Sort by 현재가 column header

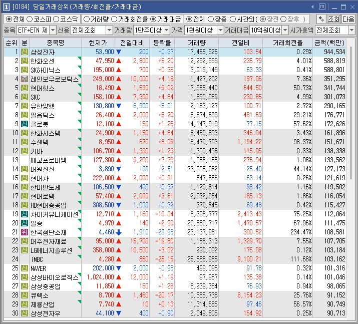click(98, 43)
